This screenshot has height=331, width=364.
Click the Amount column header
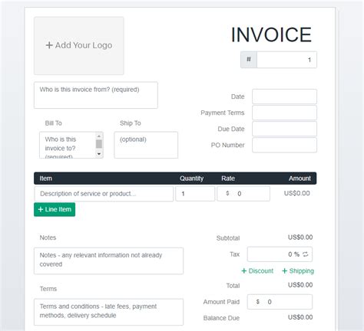pos(299,179)
